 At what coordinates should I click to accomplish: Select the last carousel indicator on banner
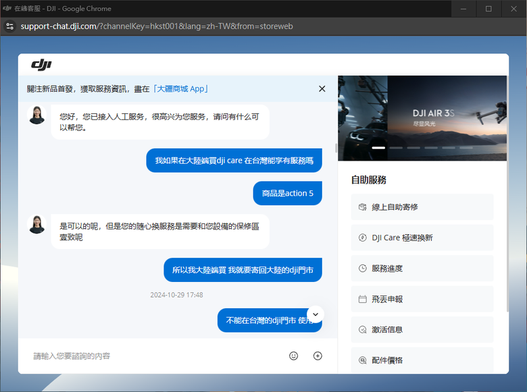click(466, 148)
